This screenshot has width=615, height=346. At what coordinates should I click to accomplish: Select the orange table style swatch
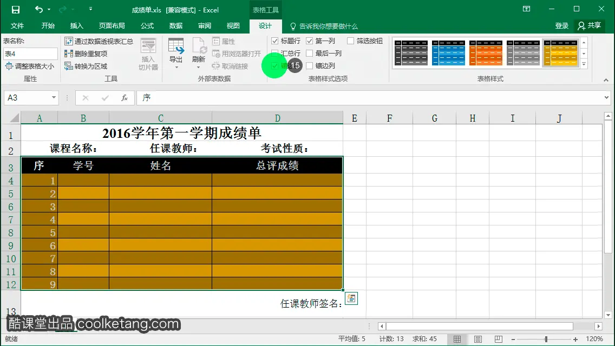coord(486,52)
